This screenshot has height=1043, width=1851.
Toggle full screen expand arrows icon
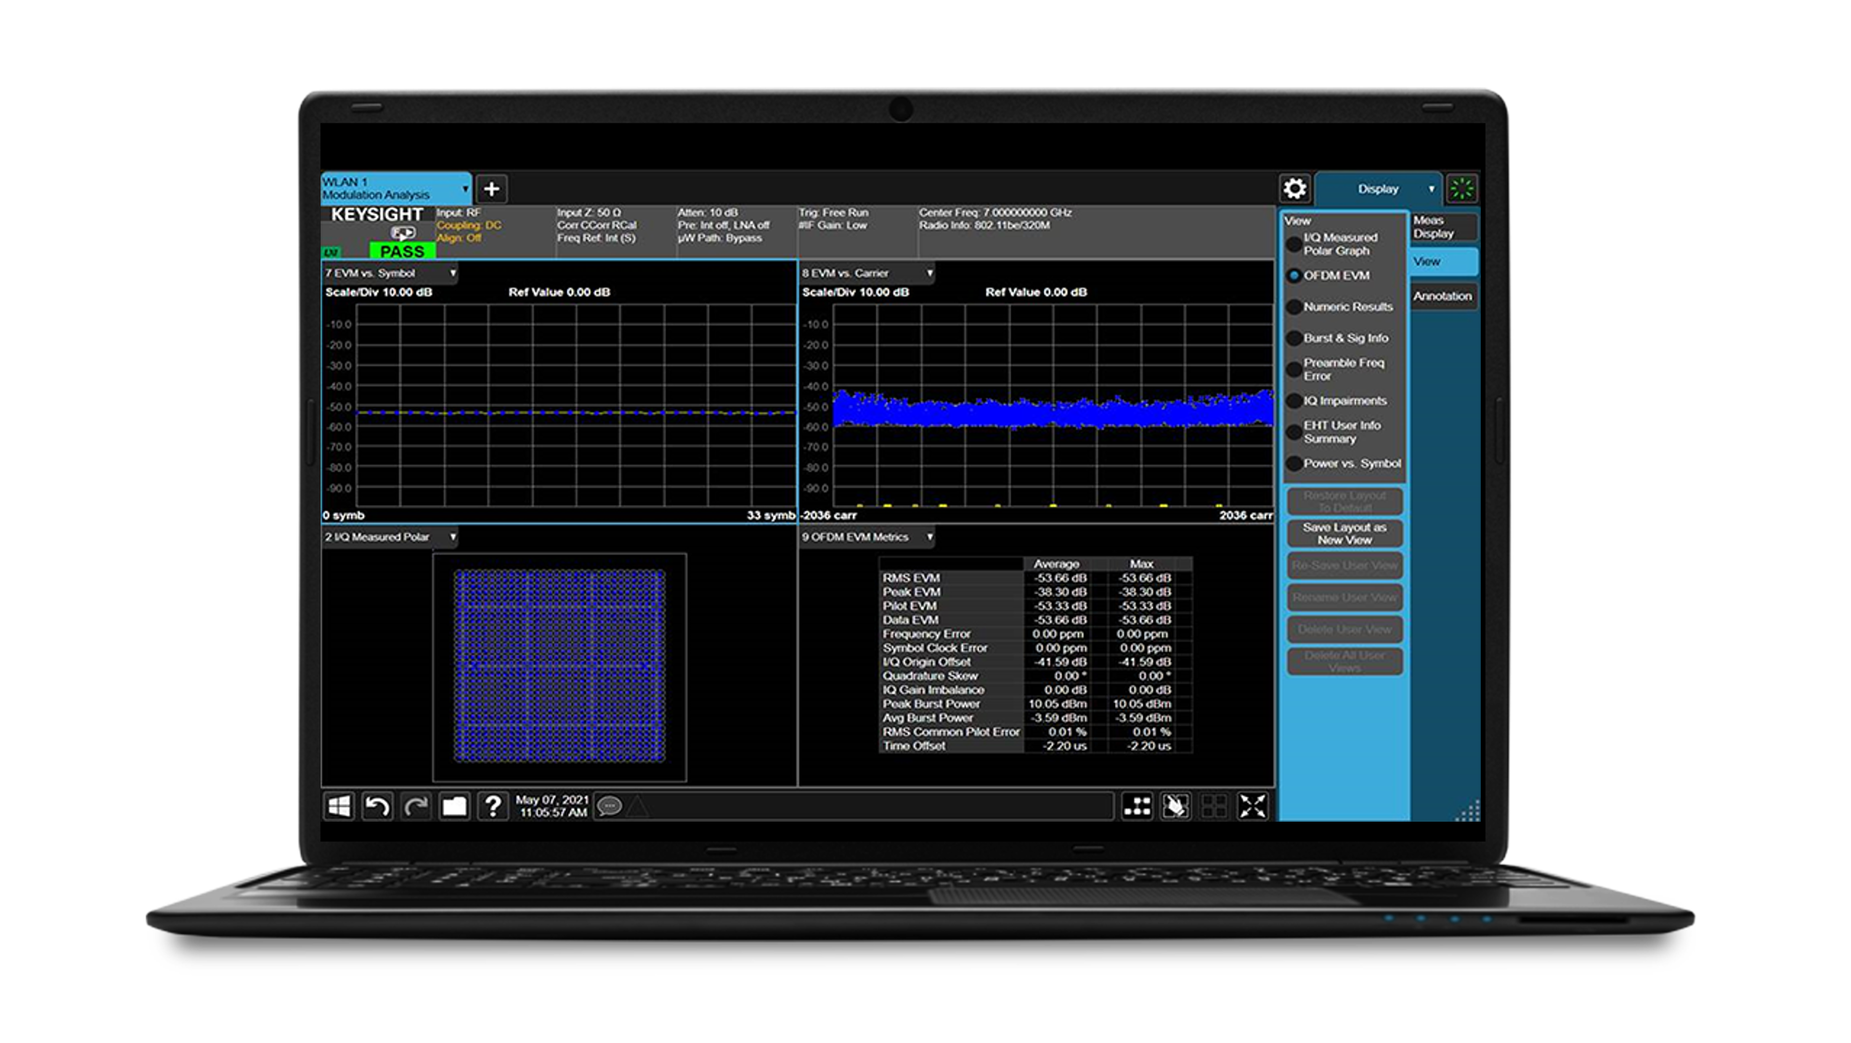coord(1252,807)
